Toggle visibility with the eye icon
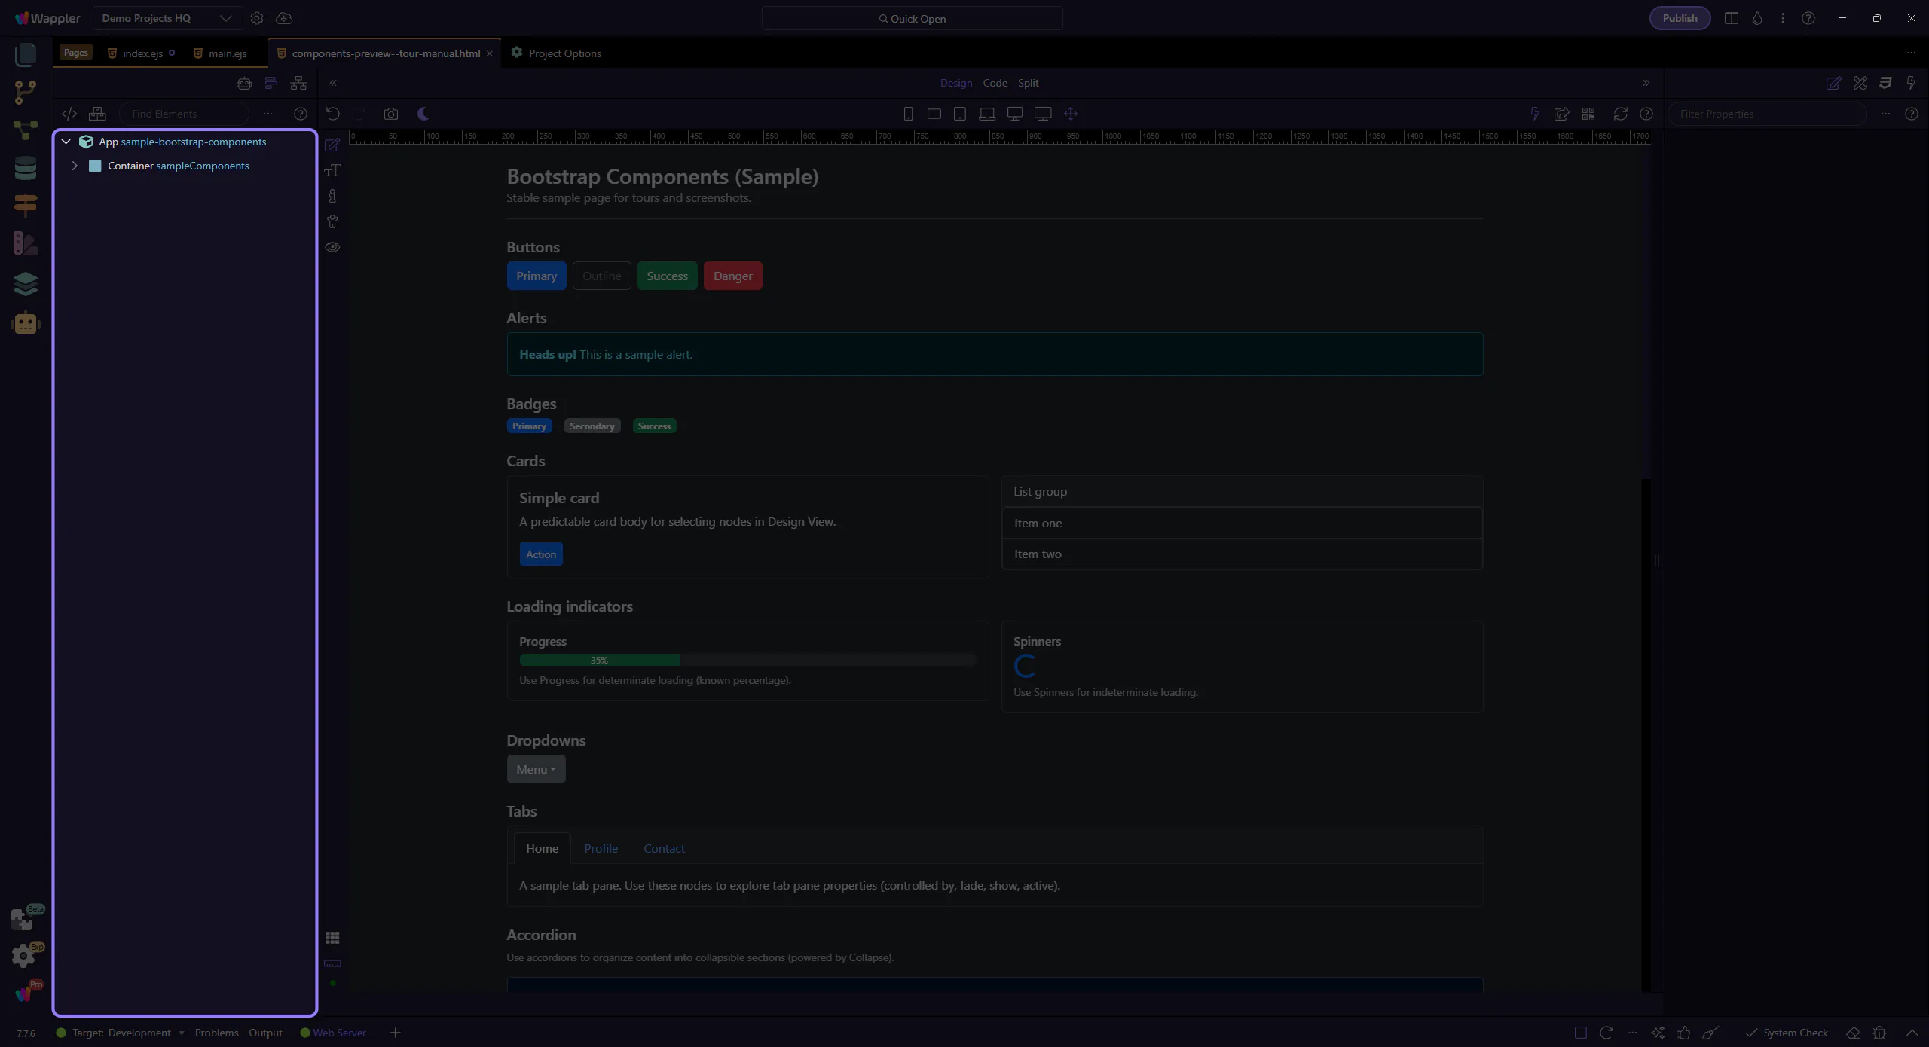Image resolution: width=1929 pixels, height=1047 pixels. pyautogui.click(x=332, y=247)
